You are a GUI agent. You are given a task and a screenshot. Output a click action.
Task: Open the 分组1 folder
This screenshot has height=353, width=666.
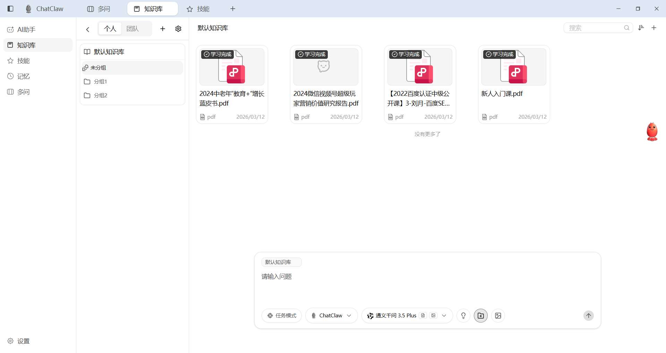(101, 81)
